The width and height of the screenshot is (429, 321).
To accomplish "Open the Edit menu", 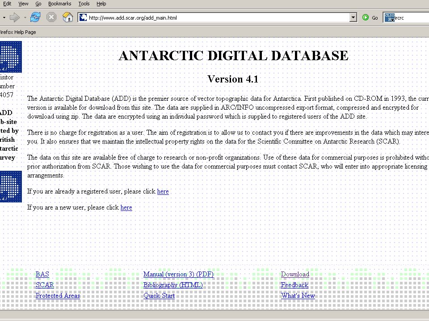I will point(7,4).
